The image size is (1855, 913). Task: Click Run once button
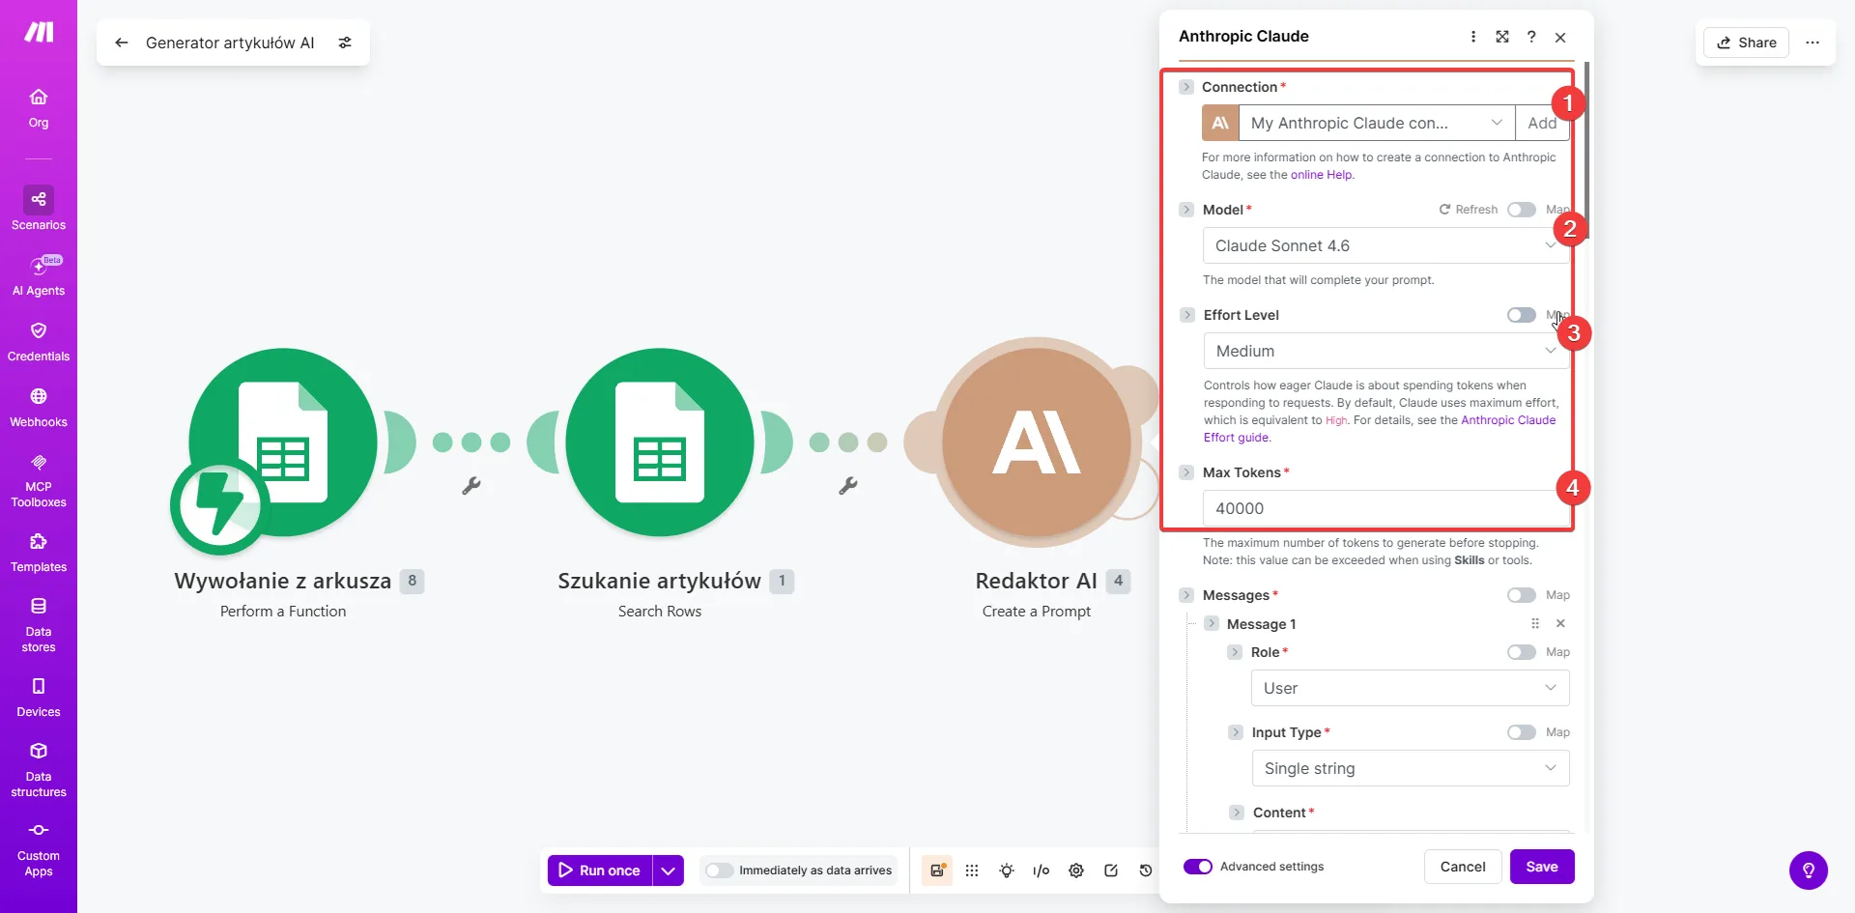[600, 870]
